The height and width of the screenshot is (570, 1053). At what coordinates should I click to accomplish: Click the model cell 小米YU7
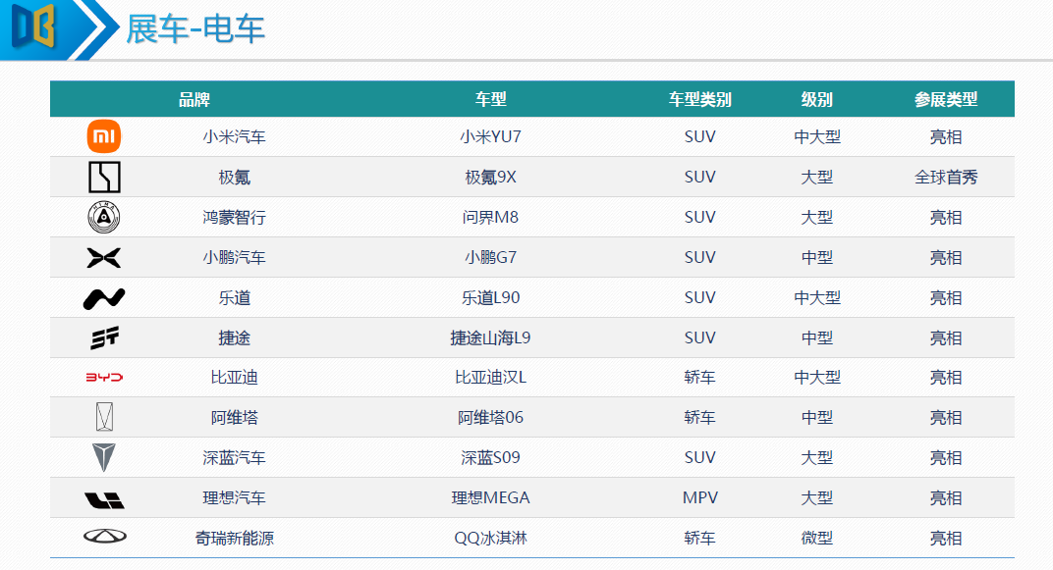click(490, 136)
